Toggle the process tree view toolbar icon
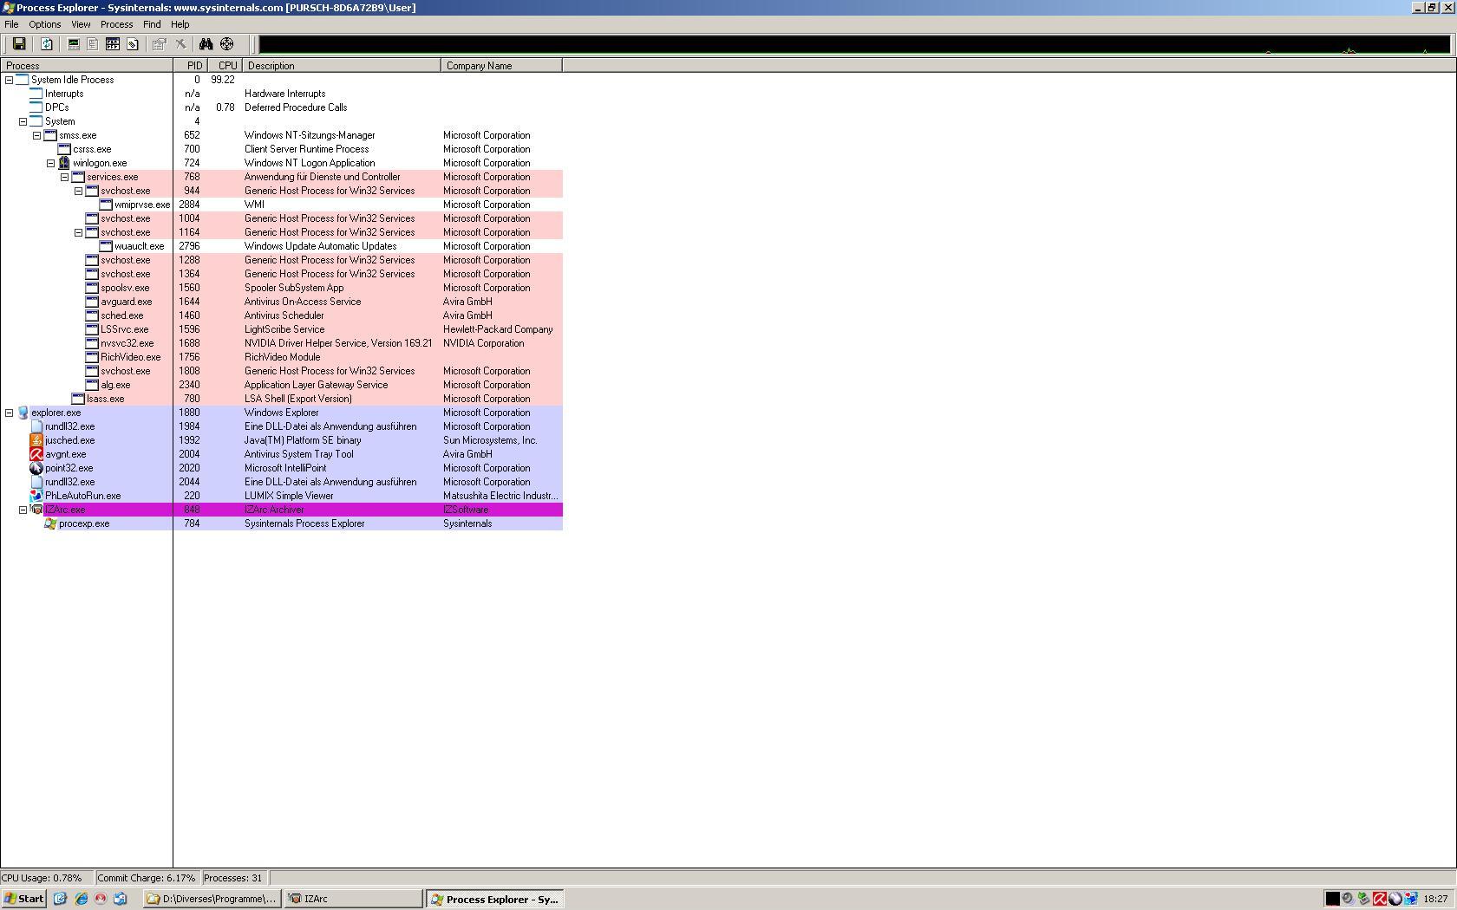 (x=93, y=44)
